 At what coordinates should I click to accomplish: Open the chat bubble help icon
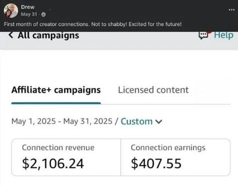pyautogui.click(x=203, y=35)
